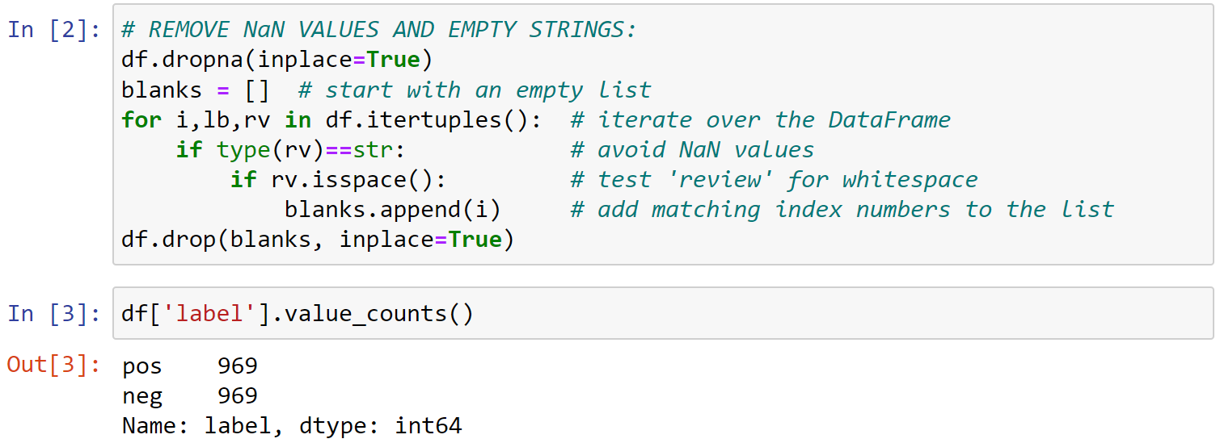Viewport: 1220px width, 443px height.
Task: Click the df.drop(blanks, inplace=True) line
Action: tap(318, 240)
